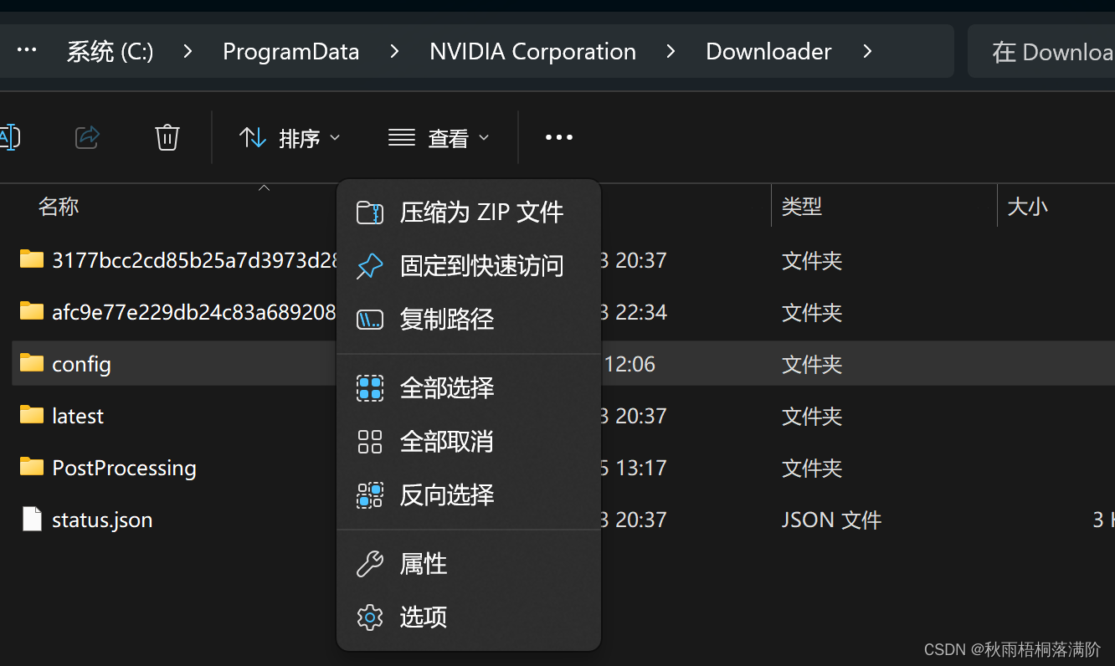The height and width of the screenshot is (666, 1115).
Task: Choose 属性 menu entry
Action: pos(469,564)
